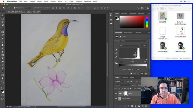Image resolution: width=193 pixels, height=108 pixels.
Task: Select the Path Selection tool
Action: (x=2, y=72)
